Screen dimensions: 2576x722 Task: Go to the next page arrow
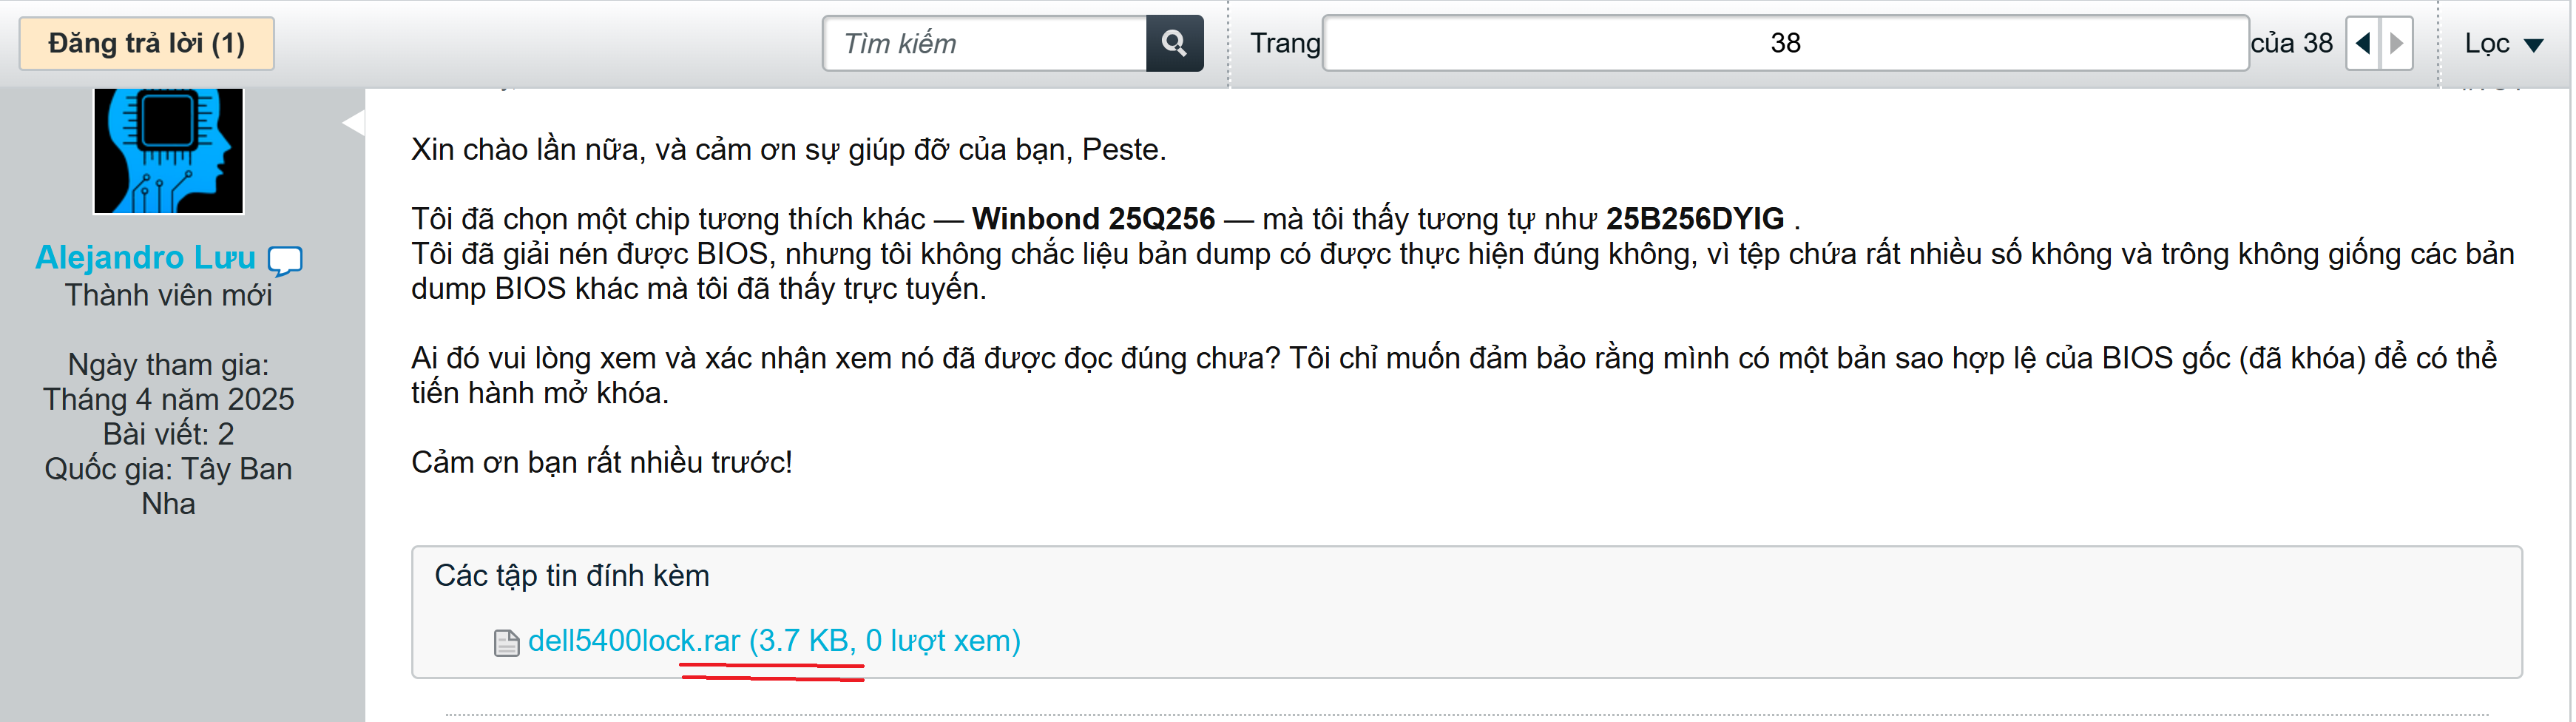2397,43
